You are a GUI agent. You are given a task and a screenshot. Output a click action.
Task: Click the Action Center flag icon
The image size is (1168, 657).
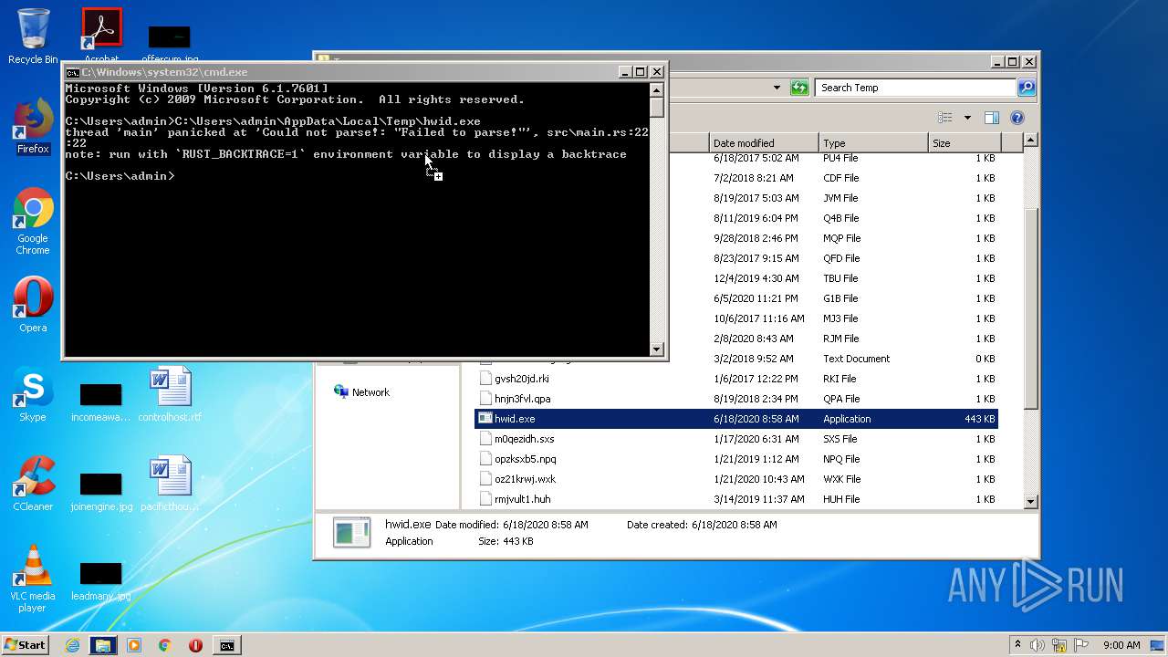pos(1081,645)
